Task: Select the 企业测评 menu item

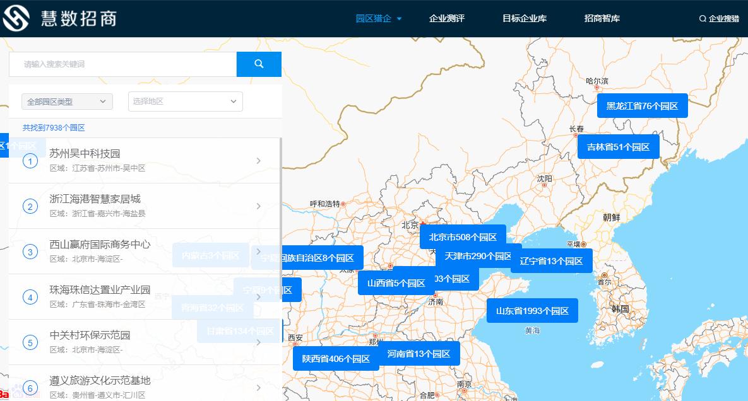Action: point(447,18)
